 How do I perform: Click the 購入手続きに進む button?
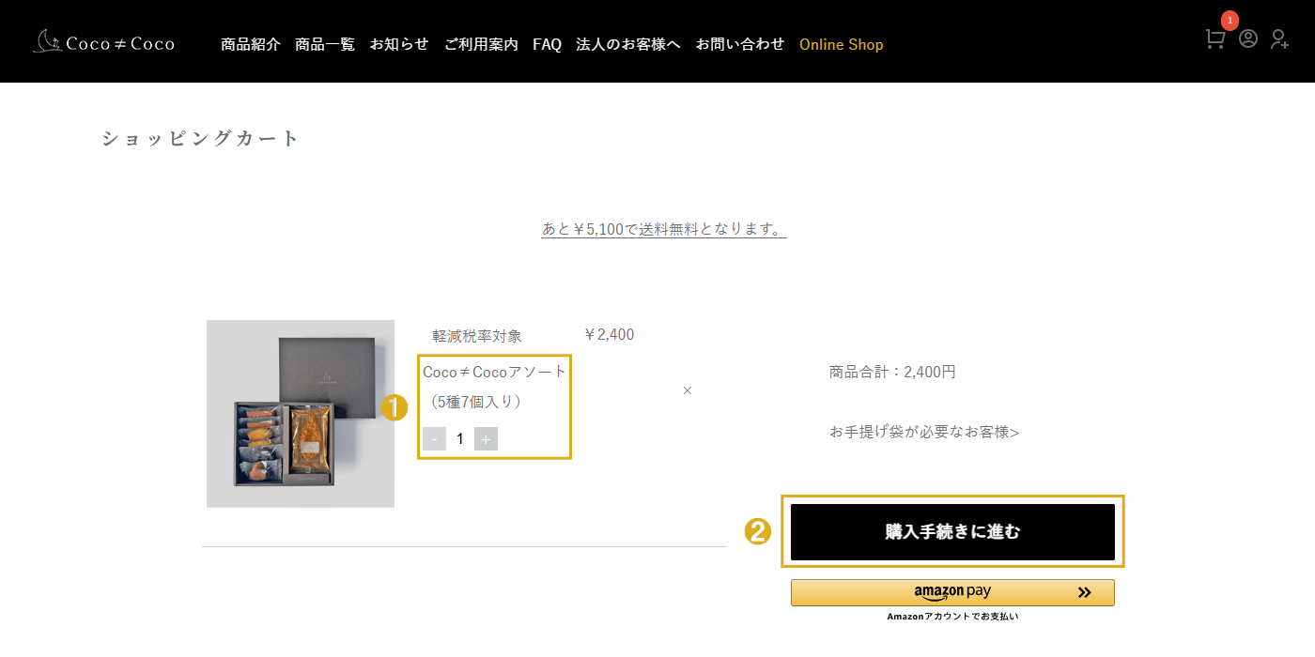[x=952, y=532]
